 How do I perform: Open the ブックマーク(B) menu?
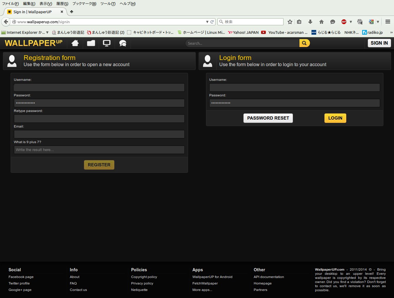84,4
